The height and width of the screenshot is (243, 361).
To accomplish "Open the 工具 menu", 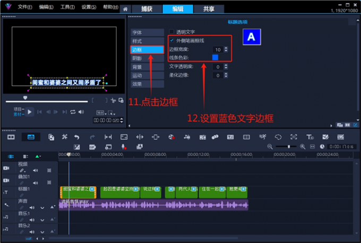I will (x=67, y=7).
